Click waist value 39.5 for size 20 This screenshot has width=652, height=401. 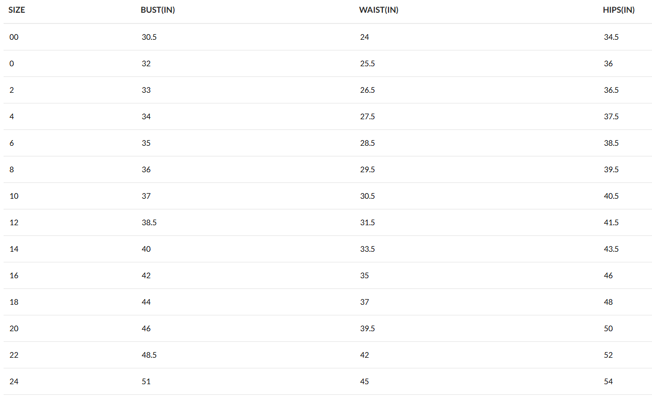(x=368, y=329)
